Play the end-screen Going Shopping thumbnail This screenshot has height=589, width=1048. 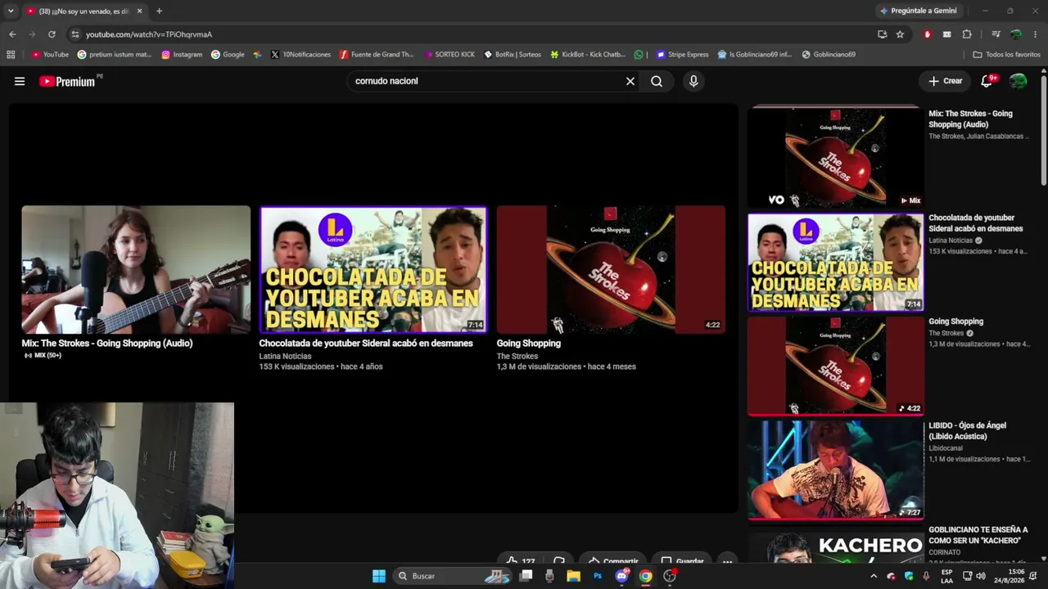tap(611, 269)
